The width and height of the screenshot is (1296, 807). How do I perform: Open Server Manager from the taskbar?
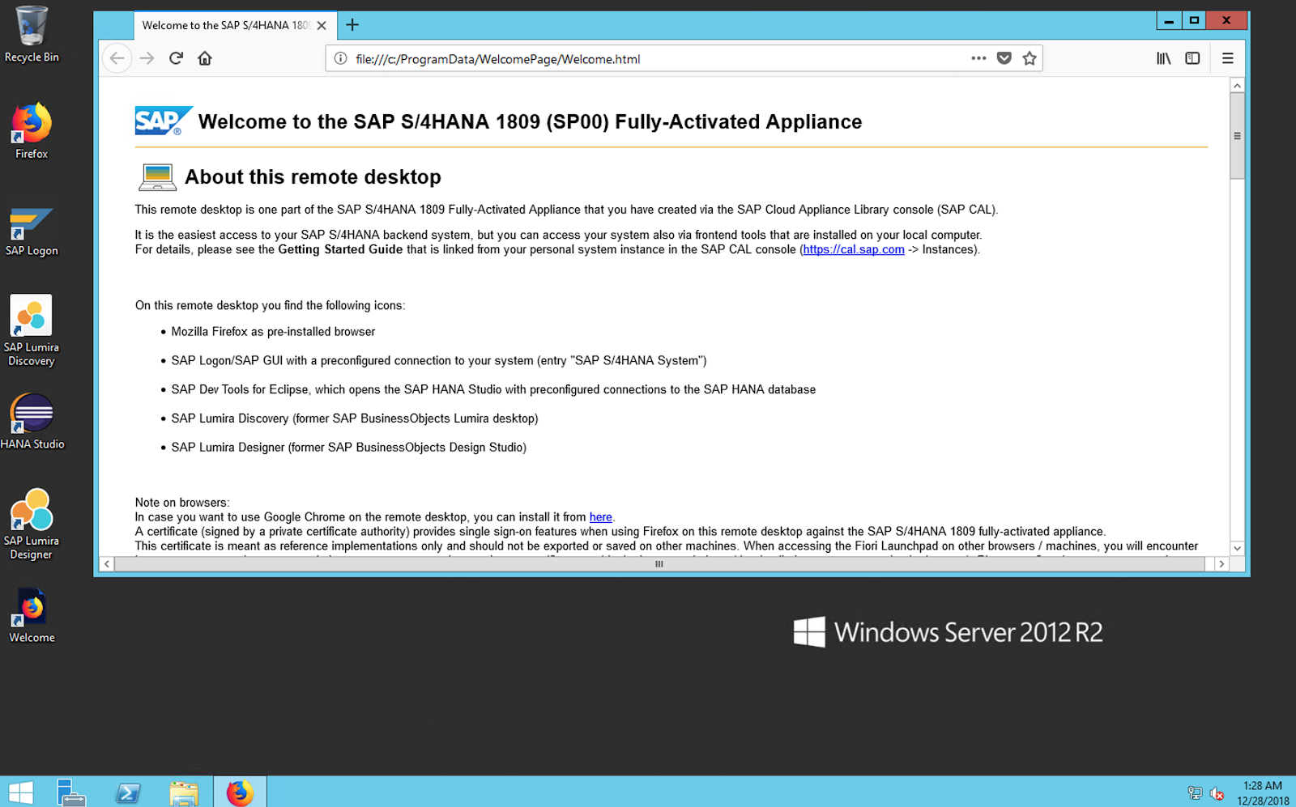(x=71, y=792)
